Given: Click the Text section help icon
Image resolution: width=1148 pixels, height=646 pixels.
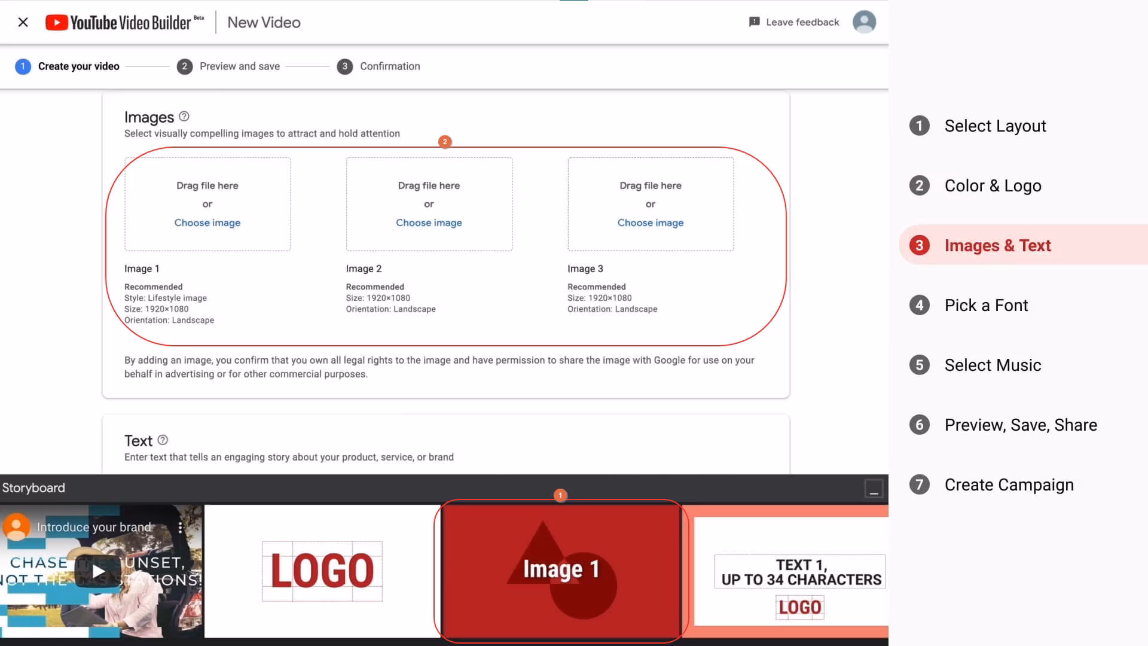Looking at the screenshot, I should tap(163, 440).
